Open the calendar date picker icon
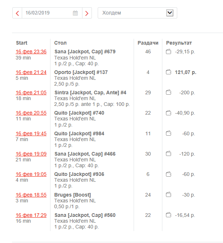 76,13
